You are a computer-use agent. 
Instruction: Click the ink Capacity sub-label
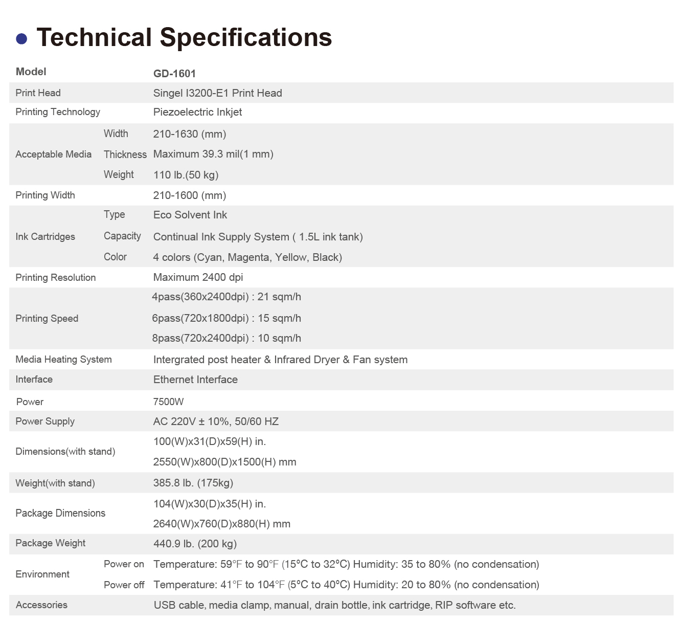122,236
